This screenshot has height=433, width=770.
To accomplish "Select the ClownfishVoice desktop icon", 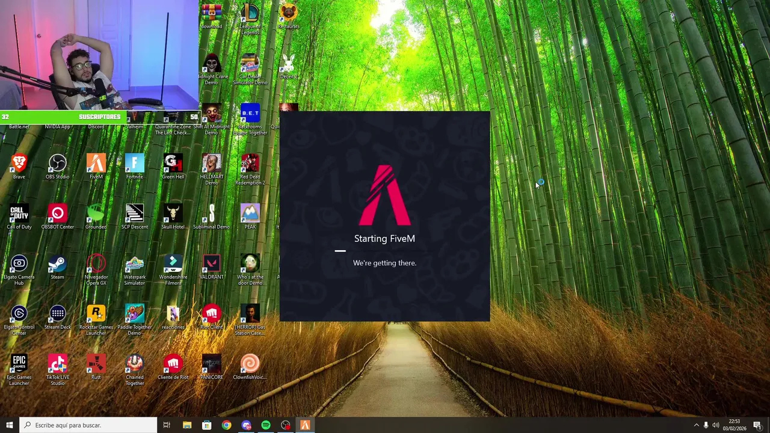I will [250, 367].
